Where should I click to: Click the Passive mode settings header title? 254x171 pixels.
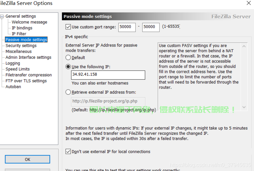pyautogui.click(x=88, y=16)
